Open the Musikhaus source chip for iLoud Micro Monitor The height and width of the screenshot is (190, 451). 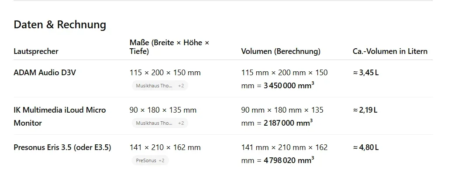point(159,123)
